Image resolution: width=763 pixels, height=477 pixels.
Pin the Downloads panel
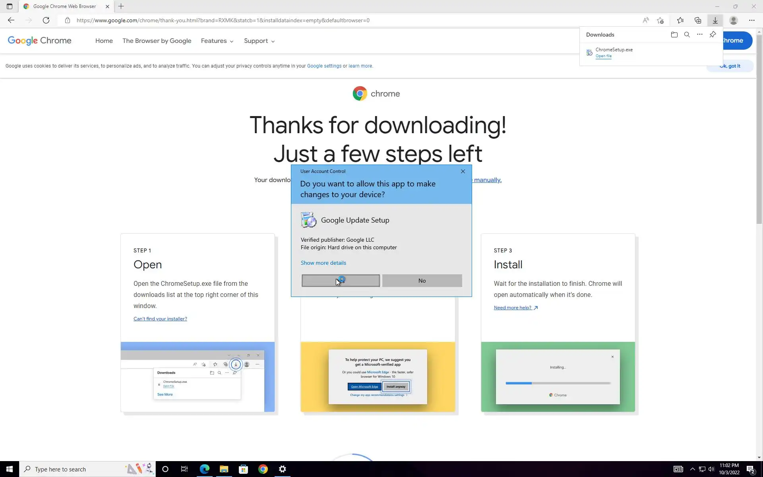[713, 35]
